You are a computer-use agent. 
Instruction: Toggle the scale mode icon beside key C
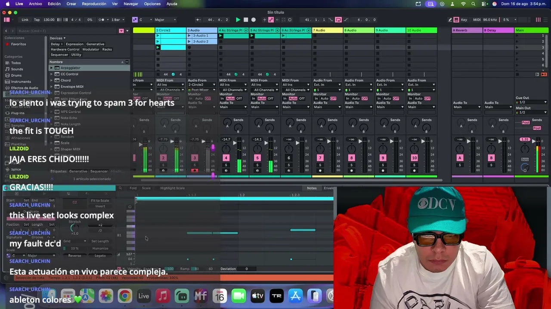tap(135, 20)
